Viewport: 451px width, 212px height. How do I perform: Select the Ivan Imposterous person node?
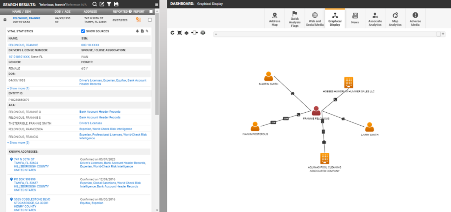pyautogui.click(x=255, y=127)
